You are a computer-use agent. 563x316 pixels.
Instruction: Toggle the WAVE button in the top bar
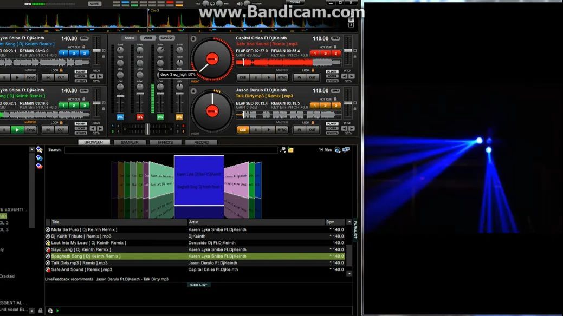[94, 4]
